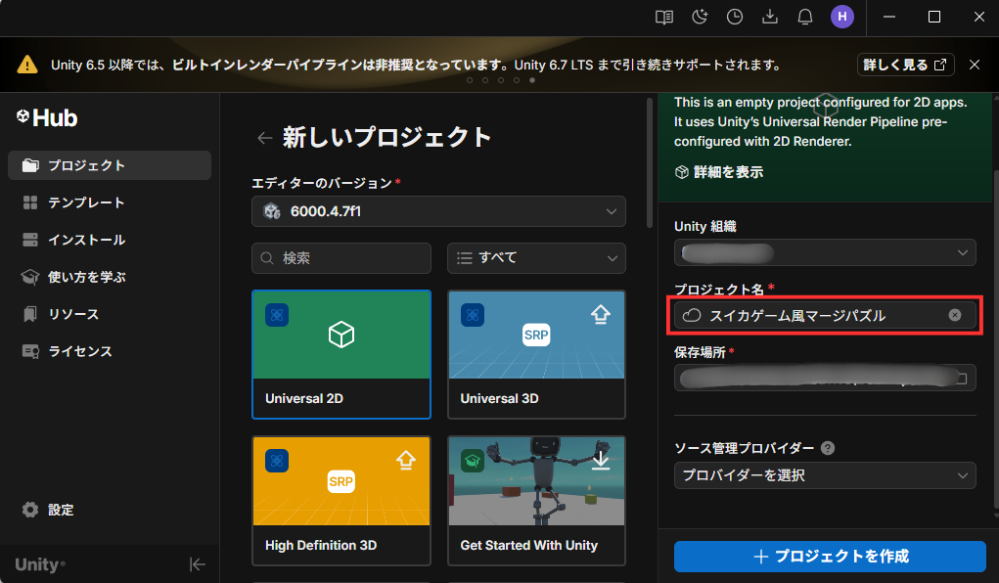Screen dimensions: 999x583
Task: Open the downloads icon in title bar
Action: pyautogui.click(x=770, y=18)
